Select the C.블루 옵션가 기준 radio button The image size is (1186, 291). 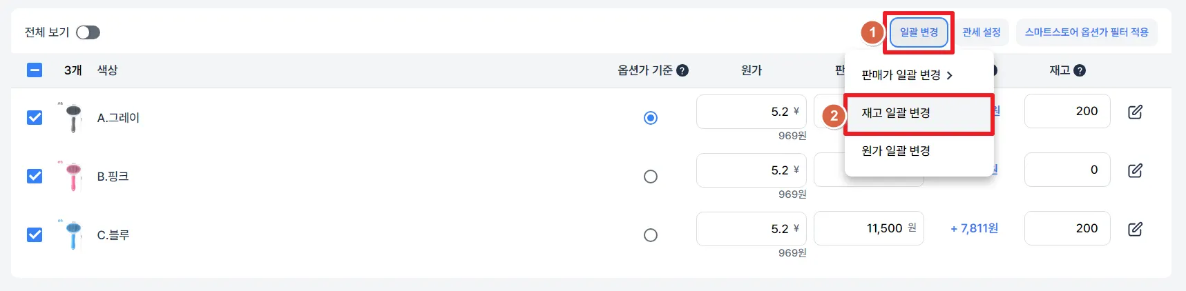point(650,235)
